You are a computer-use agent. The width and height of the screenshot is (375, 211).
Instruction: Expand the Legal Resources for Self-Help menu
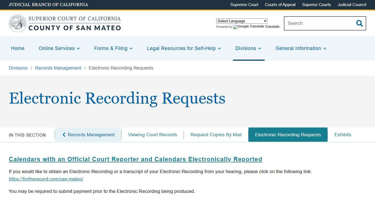pos(181,48)
